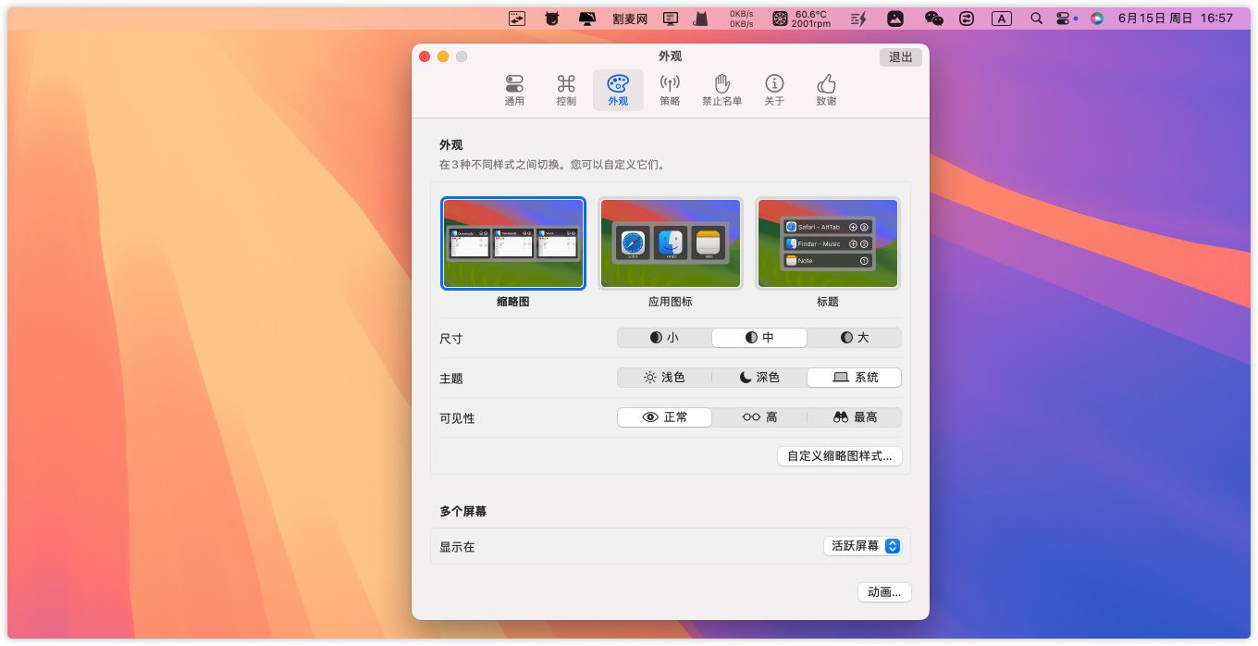Choose the 浅色 (Light) theme
Image resolution: width=1258 pixels, height=646 pixels.
[664, 378]
